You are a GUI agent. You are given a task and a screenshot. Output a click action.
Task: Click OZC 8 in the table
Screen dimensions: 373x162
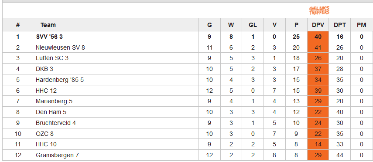point(44,134)
